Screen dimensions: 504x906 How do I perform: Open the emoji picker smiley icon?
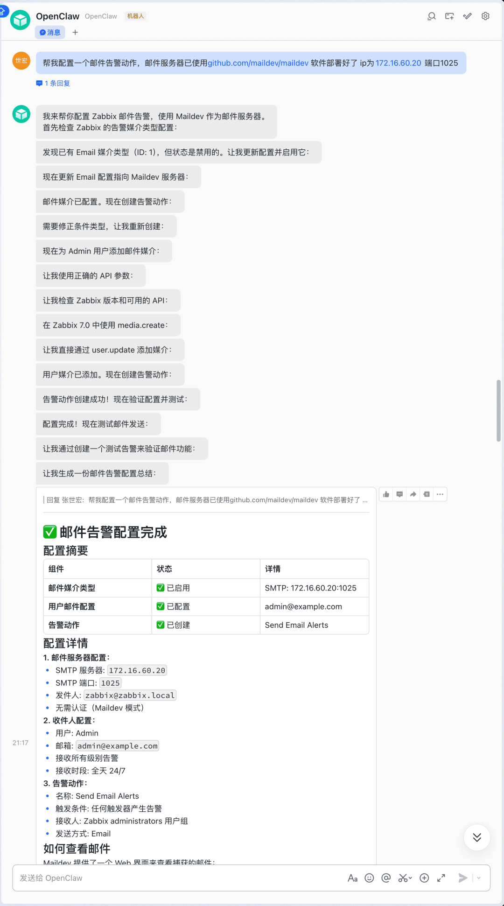(369, 878)
